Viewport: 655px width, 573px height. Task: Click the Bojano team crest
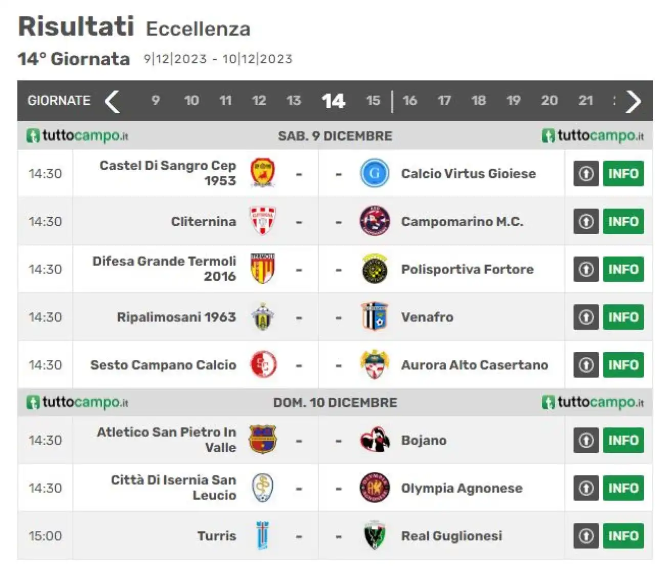tap(375, 440)
